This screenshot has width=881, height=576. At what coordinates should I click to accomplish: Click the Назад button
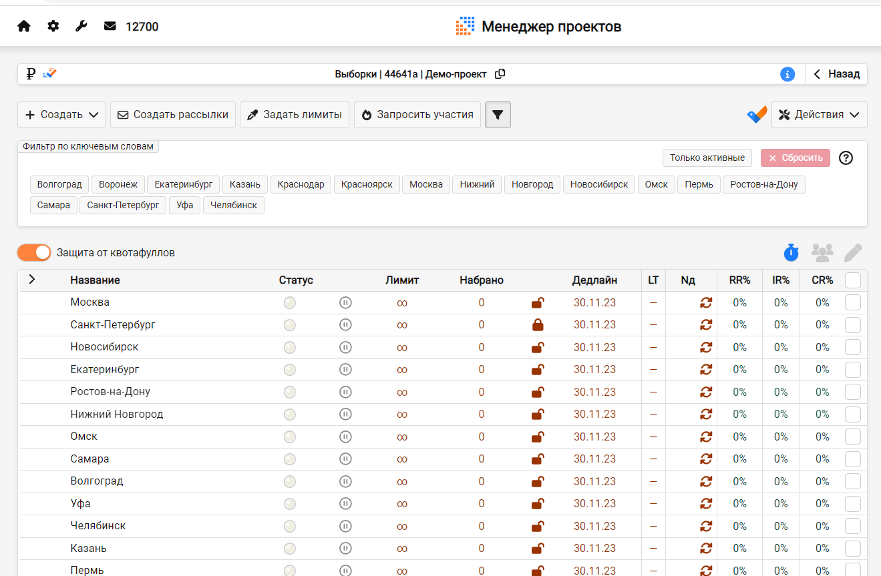[x=836, y=74]
